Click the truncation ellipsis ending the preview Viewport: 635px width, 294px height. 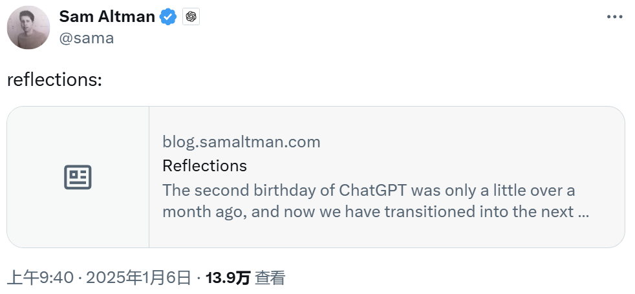pyautogui.click(x=583, y=213)
